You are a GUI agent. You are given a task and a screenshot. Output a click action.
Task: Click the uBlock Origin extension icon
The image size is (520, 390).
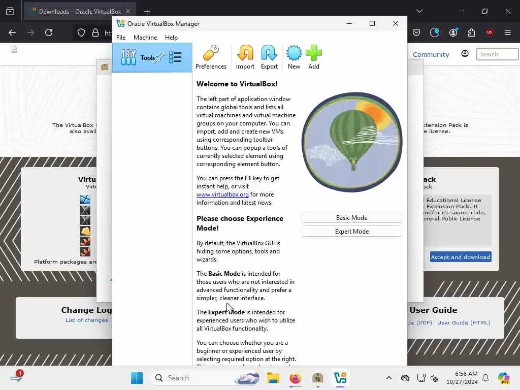(490, 32)
